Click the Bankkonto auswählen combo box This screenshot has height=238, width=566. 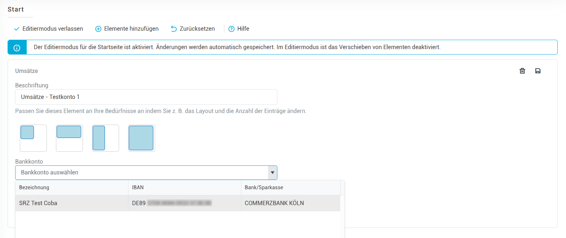141,173
